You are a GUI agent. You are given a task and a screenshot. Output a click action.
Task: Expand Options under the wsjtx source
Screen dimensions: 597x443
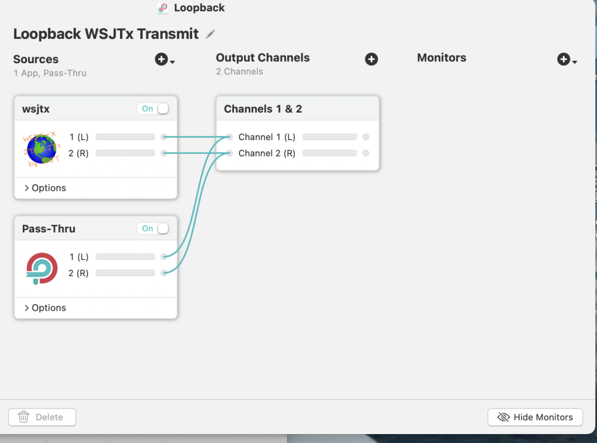pyautogui.click(x=45, y=188)
